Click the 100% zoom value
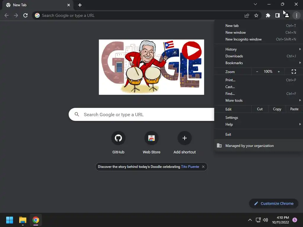 [268, 72]
